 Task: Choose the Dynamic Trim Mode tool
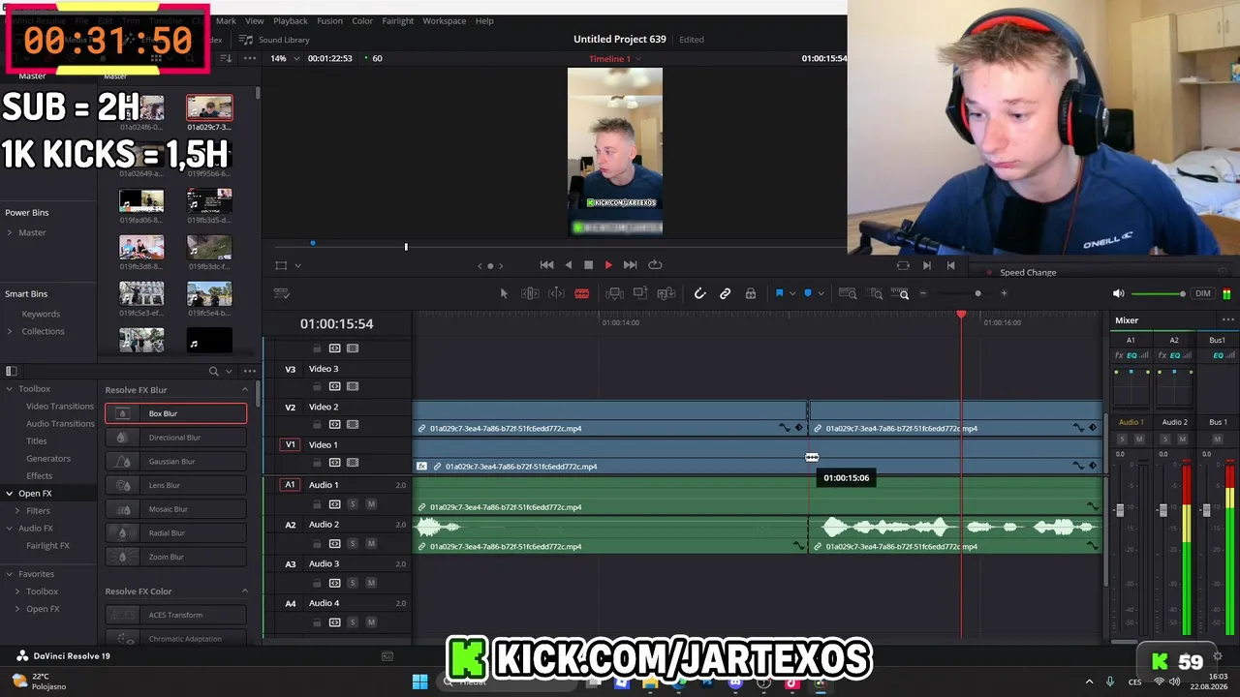coord(556,293)
